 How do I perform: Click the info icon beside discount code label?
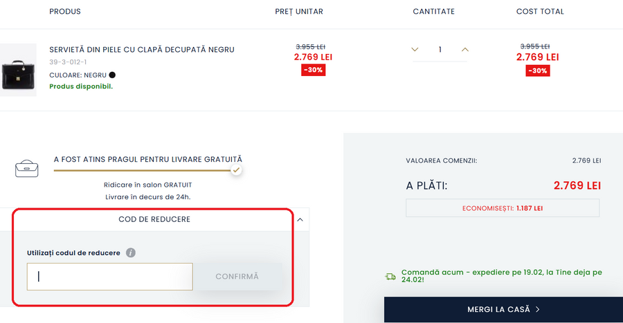pyautogui.click(x=131, y=253)
